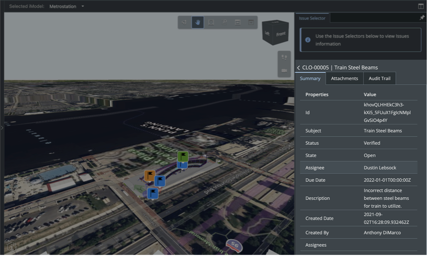Toggle the camera view on or off
The width and height of the screenshot is (428, 256).
[284, 71]
